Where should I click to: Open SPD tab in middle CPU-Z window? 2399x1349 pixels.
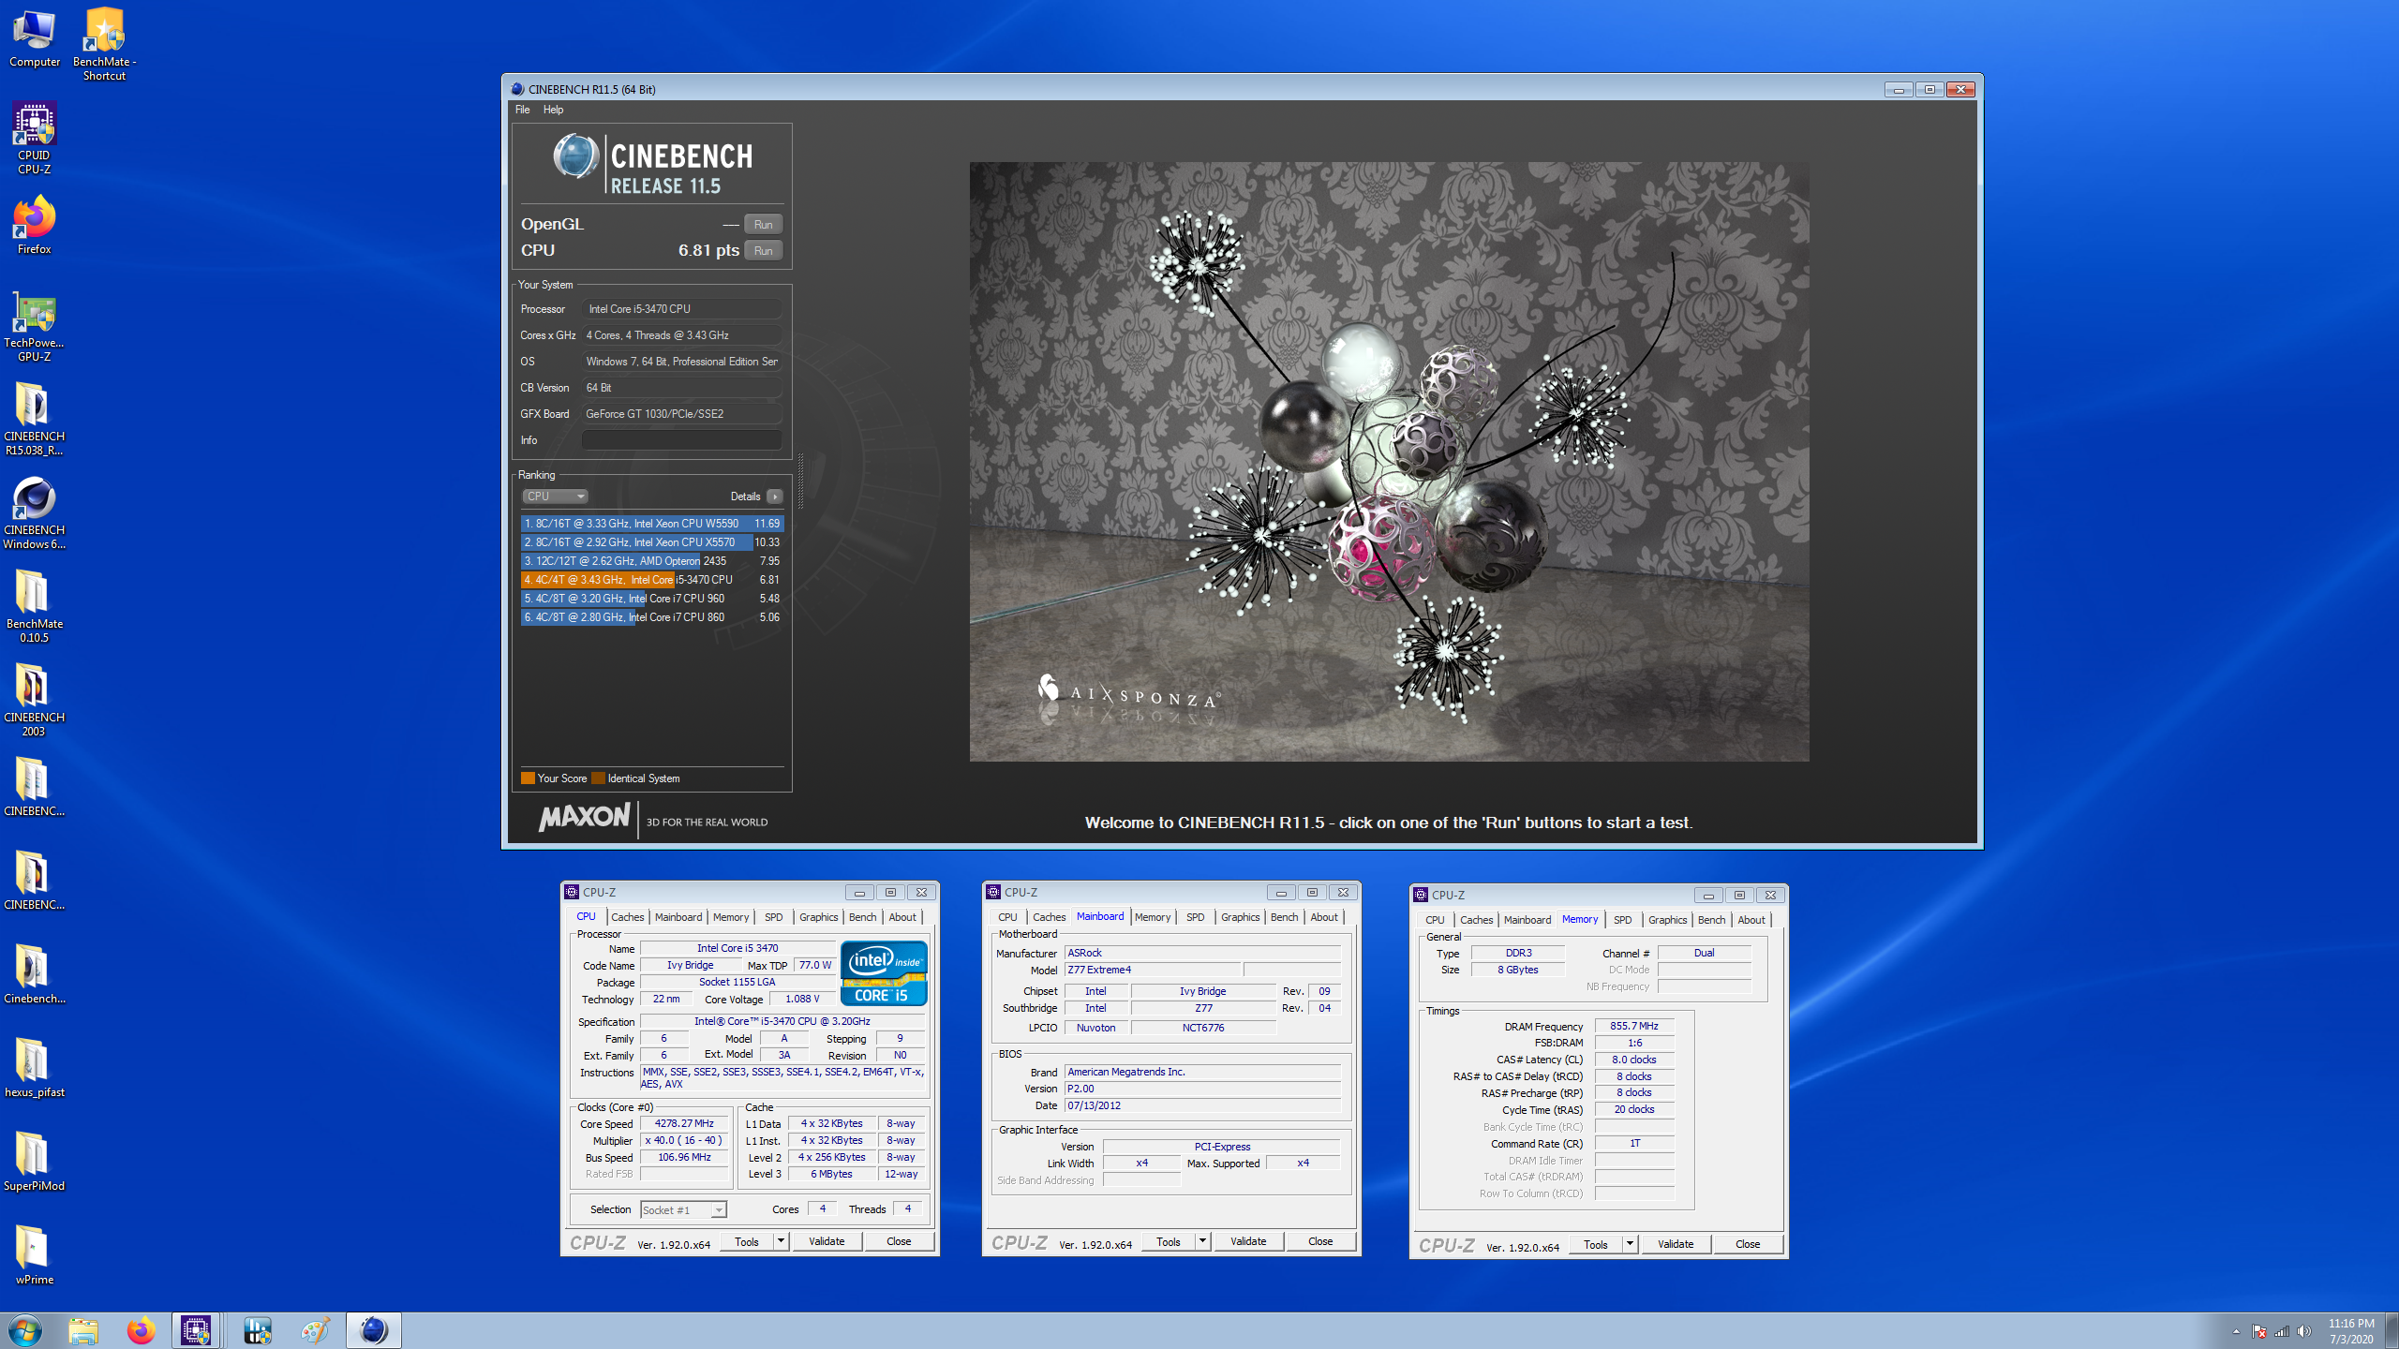click(x=1195, y=917)
